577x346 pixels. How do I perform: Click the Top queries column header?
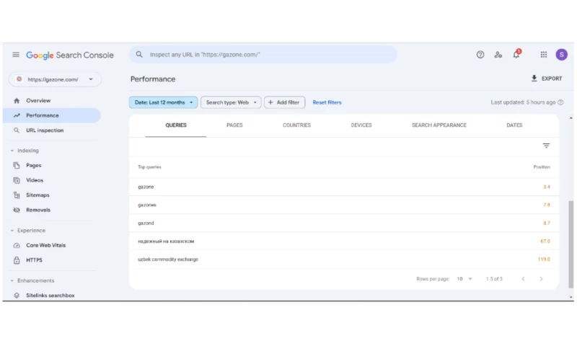149,167
